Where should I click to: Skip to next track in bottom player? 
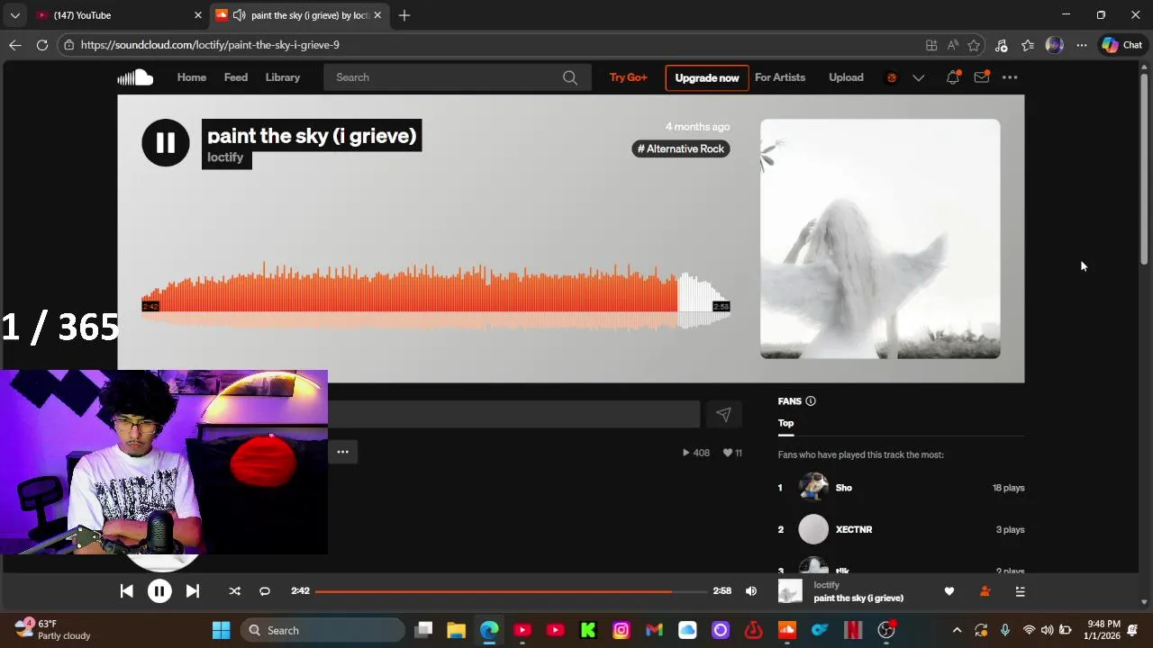pos(192,591)
